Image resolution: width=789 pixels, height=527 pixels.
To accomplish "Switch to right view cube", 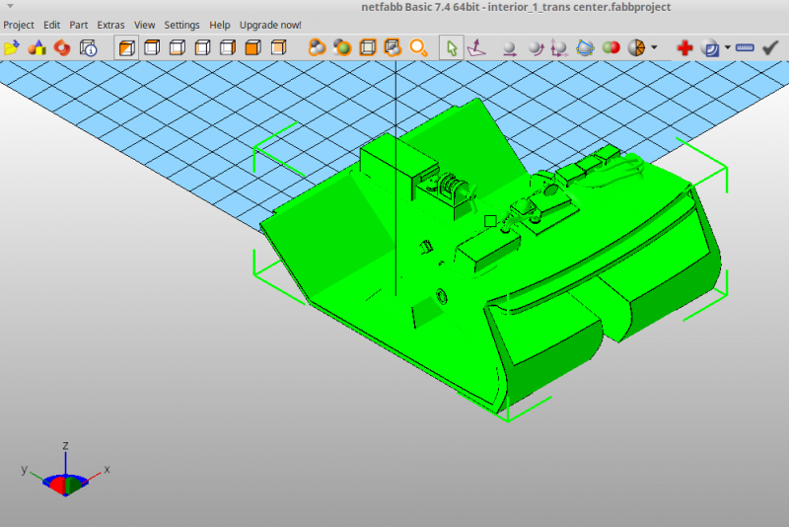I will click(228, 47).
